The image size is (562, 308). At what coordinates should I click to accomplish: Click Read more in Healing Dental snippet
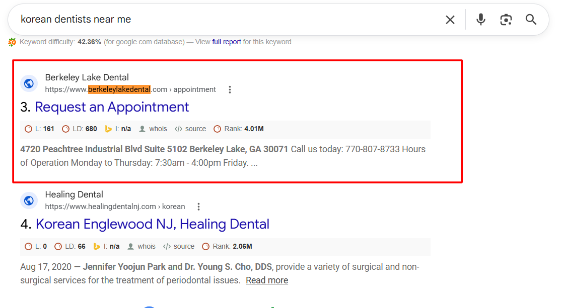click(x=267, y=280)
